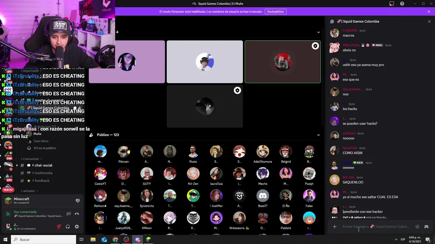
Task: Open Outlook from taskbar
Action: (104, 240)
